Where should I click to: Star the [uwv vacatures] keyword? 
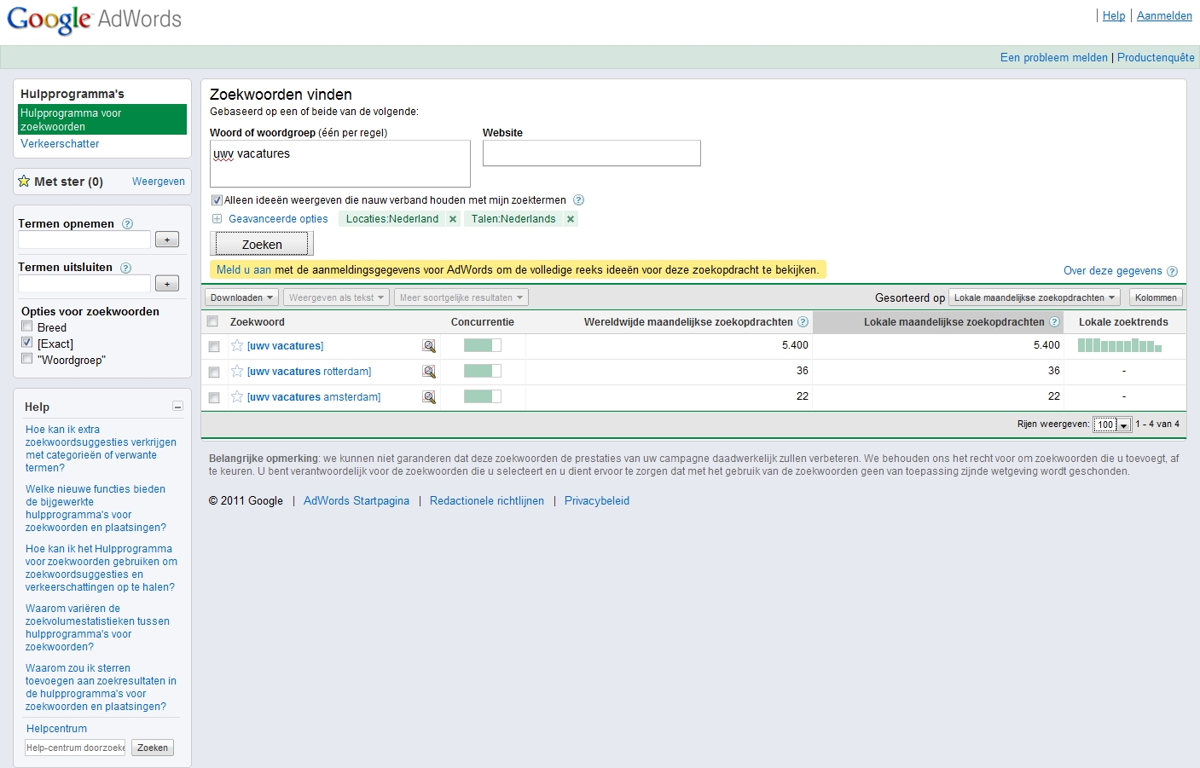(237, 345)
